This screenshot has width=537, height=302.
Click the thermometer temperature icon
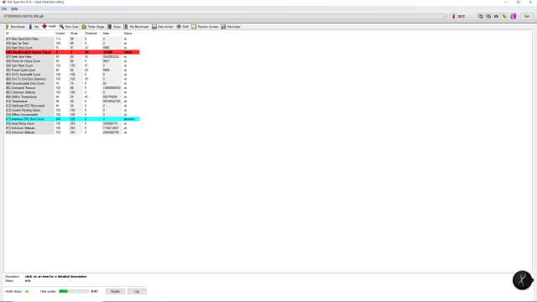[x=453, y=16]
